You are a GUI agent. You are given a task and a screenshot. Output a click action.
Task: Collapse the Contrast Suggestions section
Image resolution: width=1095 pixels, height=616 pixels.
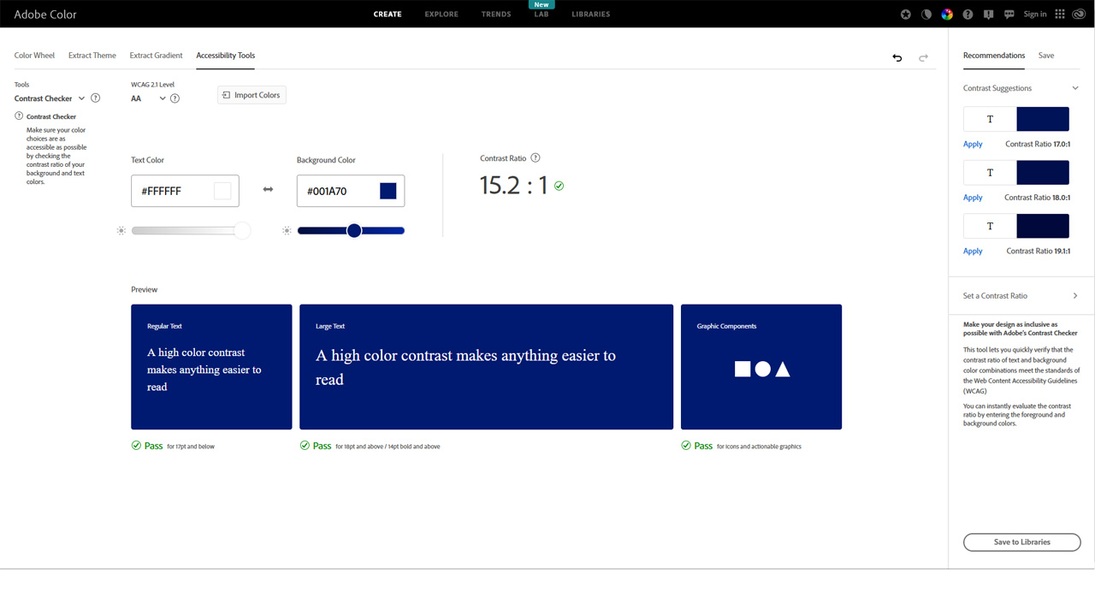click(x=1075, y=88)
